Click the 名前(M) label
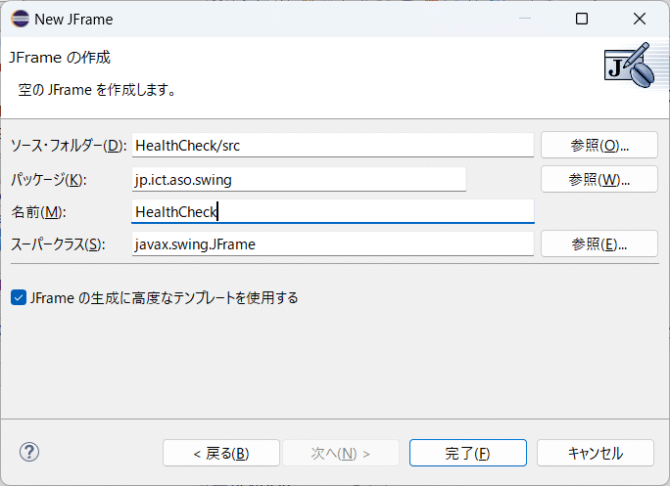The width and height of the screenshot is (670, 486). (38, 212)
